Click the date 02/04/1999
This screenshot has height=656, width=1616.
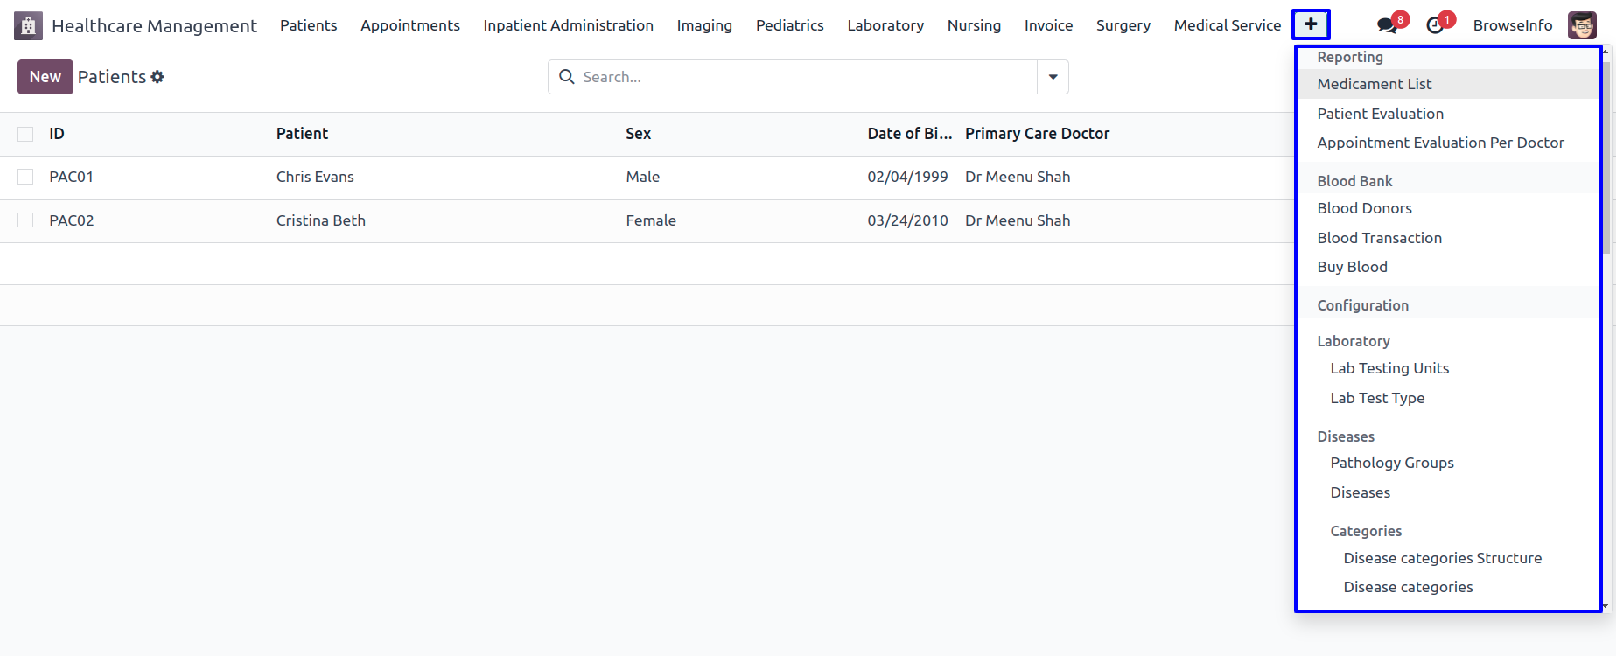tap(907, 177)
